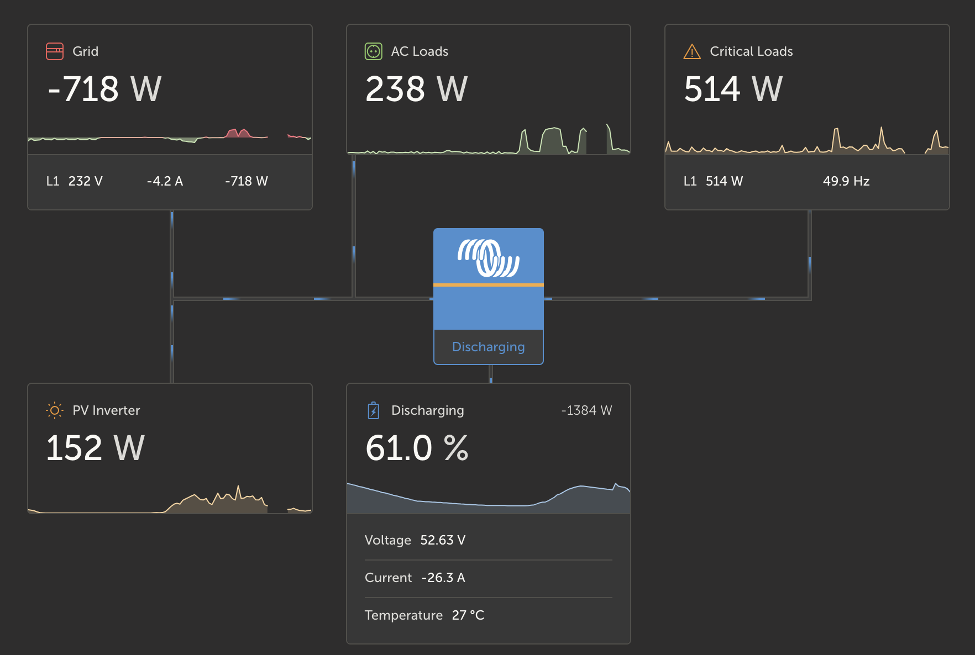The width and height of the screenshot is (975, 655).
Task: Click the battery charging icon
Action: click(374, 410)
